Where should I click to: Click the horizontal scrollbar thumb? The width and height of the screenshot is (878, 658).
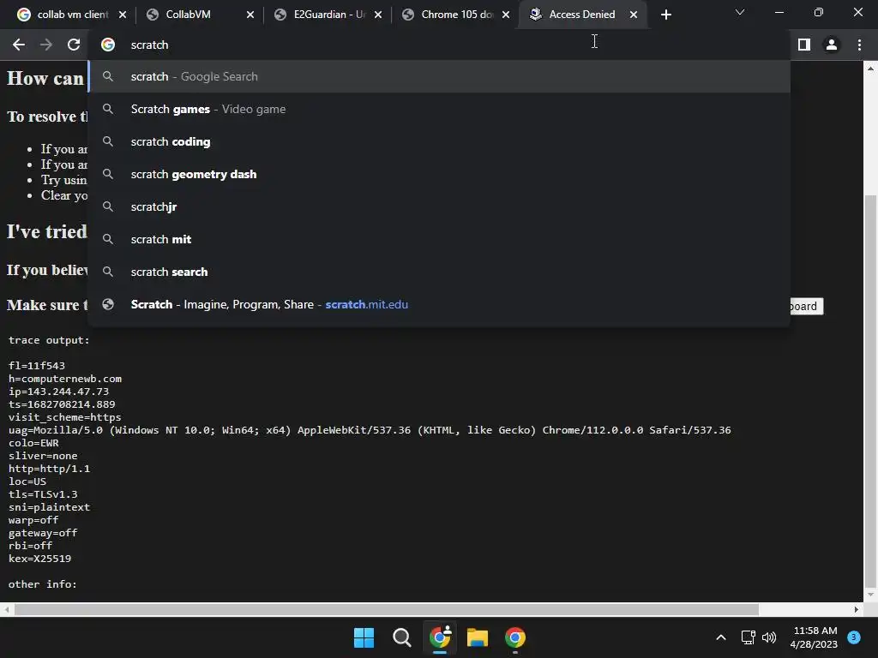pyautogui.click(x=387, y=609)
